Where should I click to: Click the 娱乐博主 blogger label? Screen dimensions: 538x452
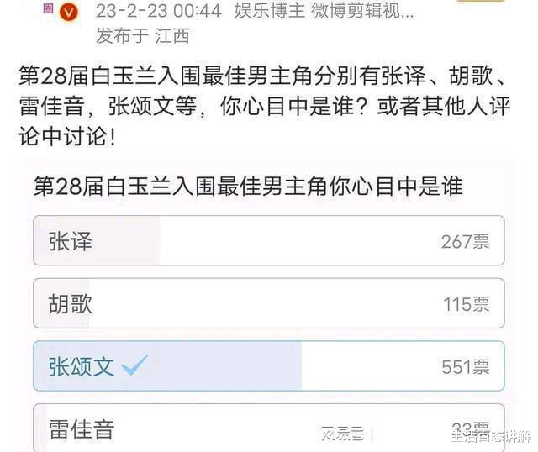click(x=270, y=11)
